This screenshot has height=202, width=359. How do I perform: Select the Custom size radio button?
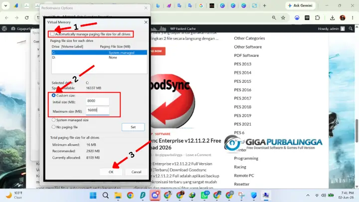click(53, 95)
